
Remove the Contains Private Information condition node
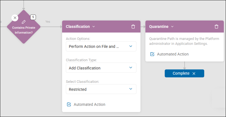coord(15,18)
